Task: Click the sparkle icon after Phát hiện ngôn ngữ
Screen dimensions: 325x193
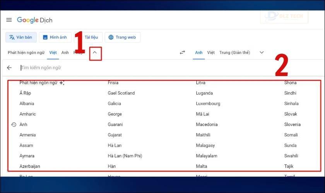Action: pyautogui.click(x=62, y=83)
